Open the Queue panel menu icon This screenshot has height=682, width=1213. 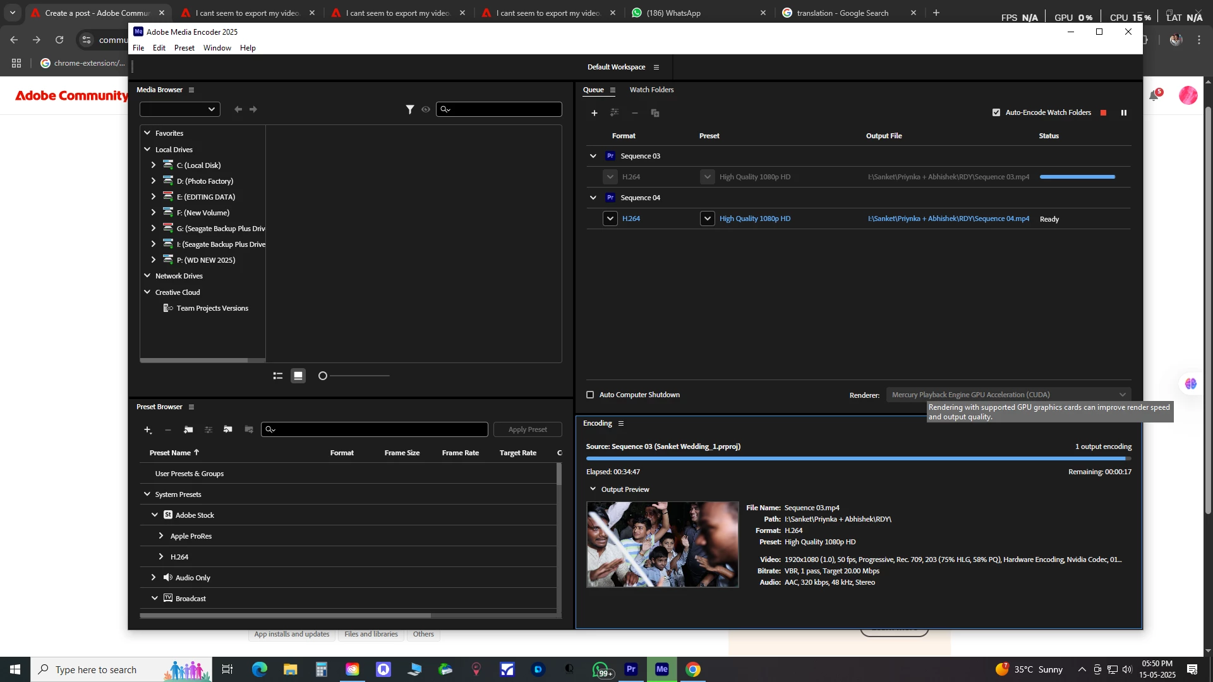click(x=613, y=90)
